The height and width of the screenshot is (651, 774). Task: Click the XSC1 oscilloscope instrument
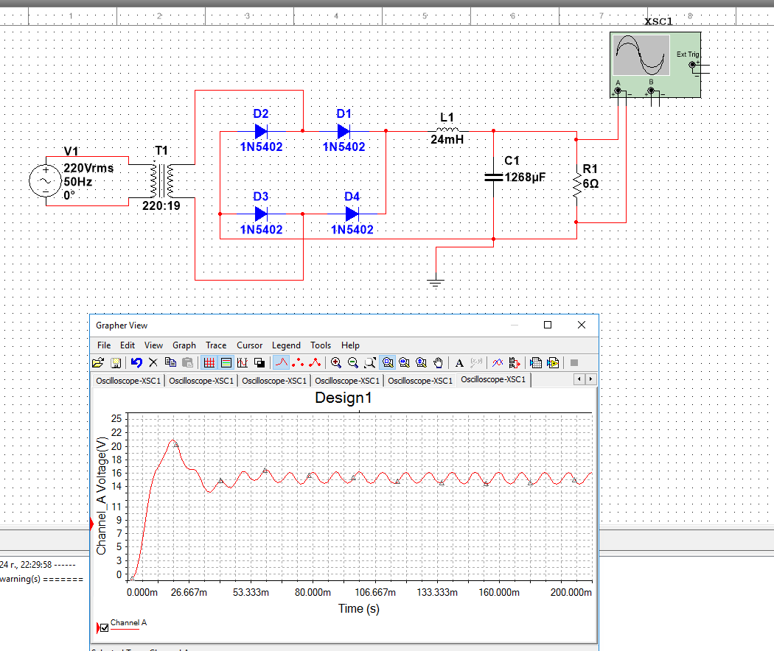click(x=655, y=65)
